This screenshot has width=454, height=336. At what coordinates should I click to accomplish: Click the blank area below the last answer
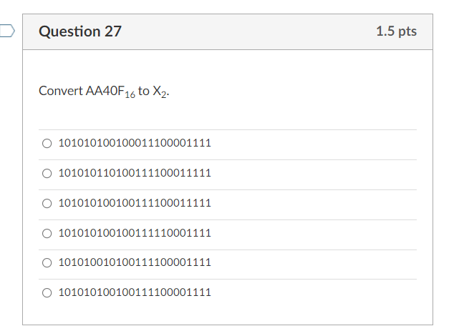click(228, 315)
